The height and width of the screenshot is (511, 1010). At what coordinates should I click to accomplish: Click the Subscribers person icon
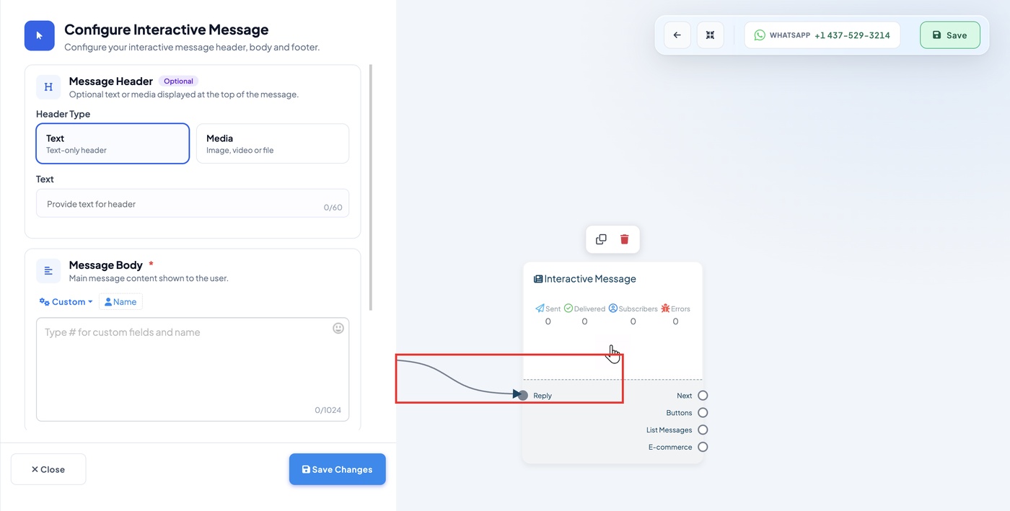(613, 308)
